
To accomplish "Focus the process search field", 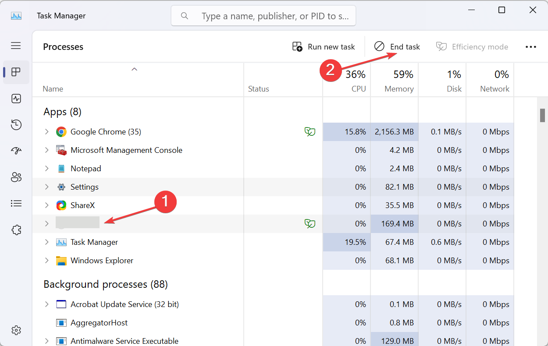I will 263,16.
